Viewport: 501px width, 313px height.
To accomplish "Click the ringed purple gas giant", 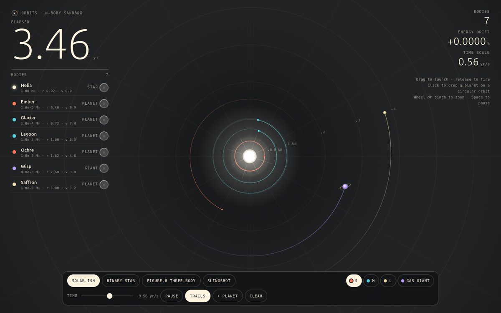I will [345, 186].
